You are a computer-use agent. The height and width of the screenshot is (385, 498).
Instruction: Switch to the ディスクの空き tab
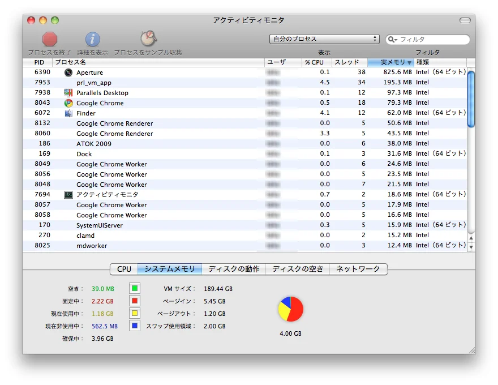pyautogui.click(x=298, y=269)
